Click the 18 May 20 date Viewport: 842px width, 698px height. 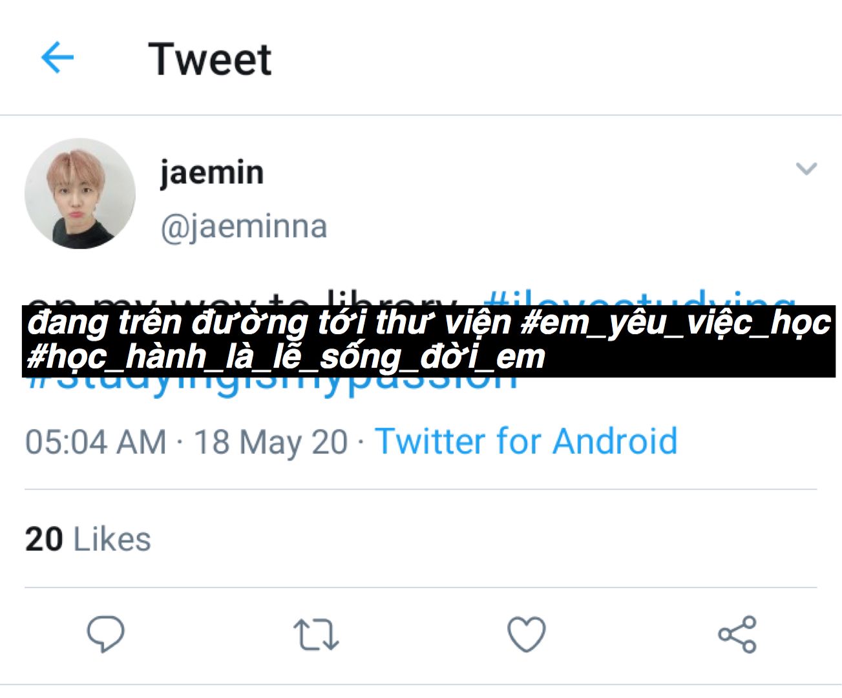(271, 443)
